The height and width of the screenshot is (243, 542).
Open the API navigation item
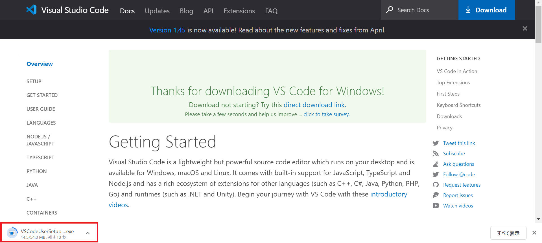click(x=208, y=11)
